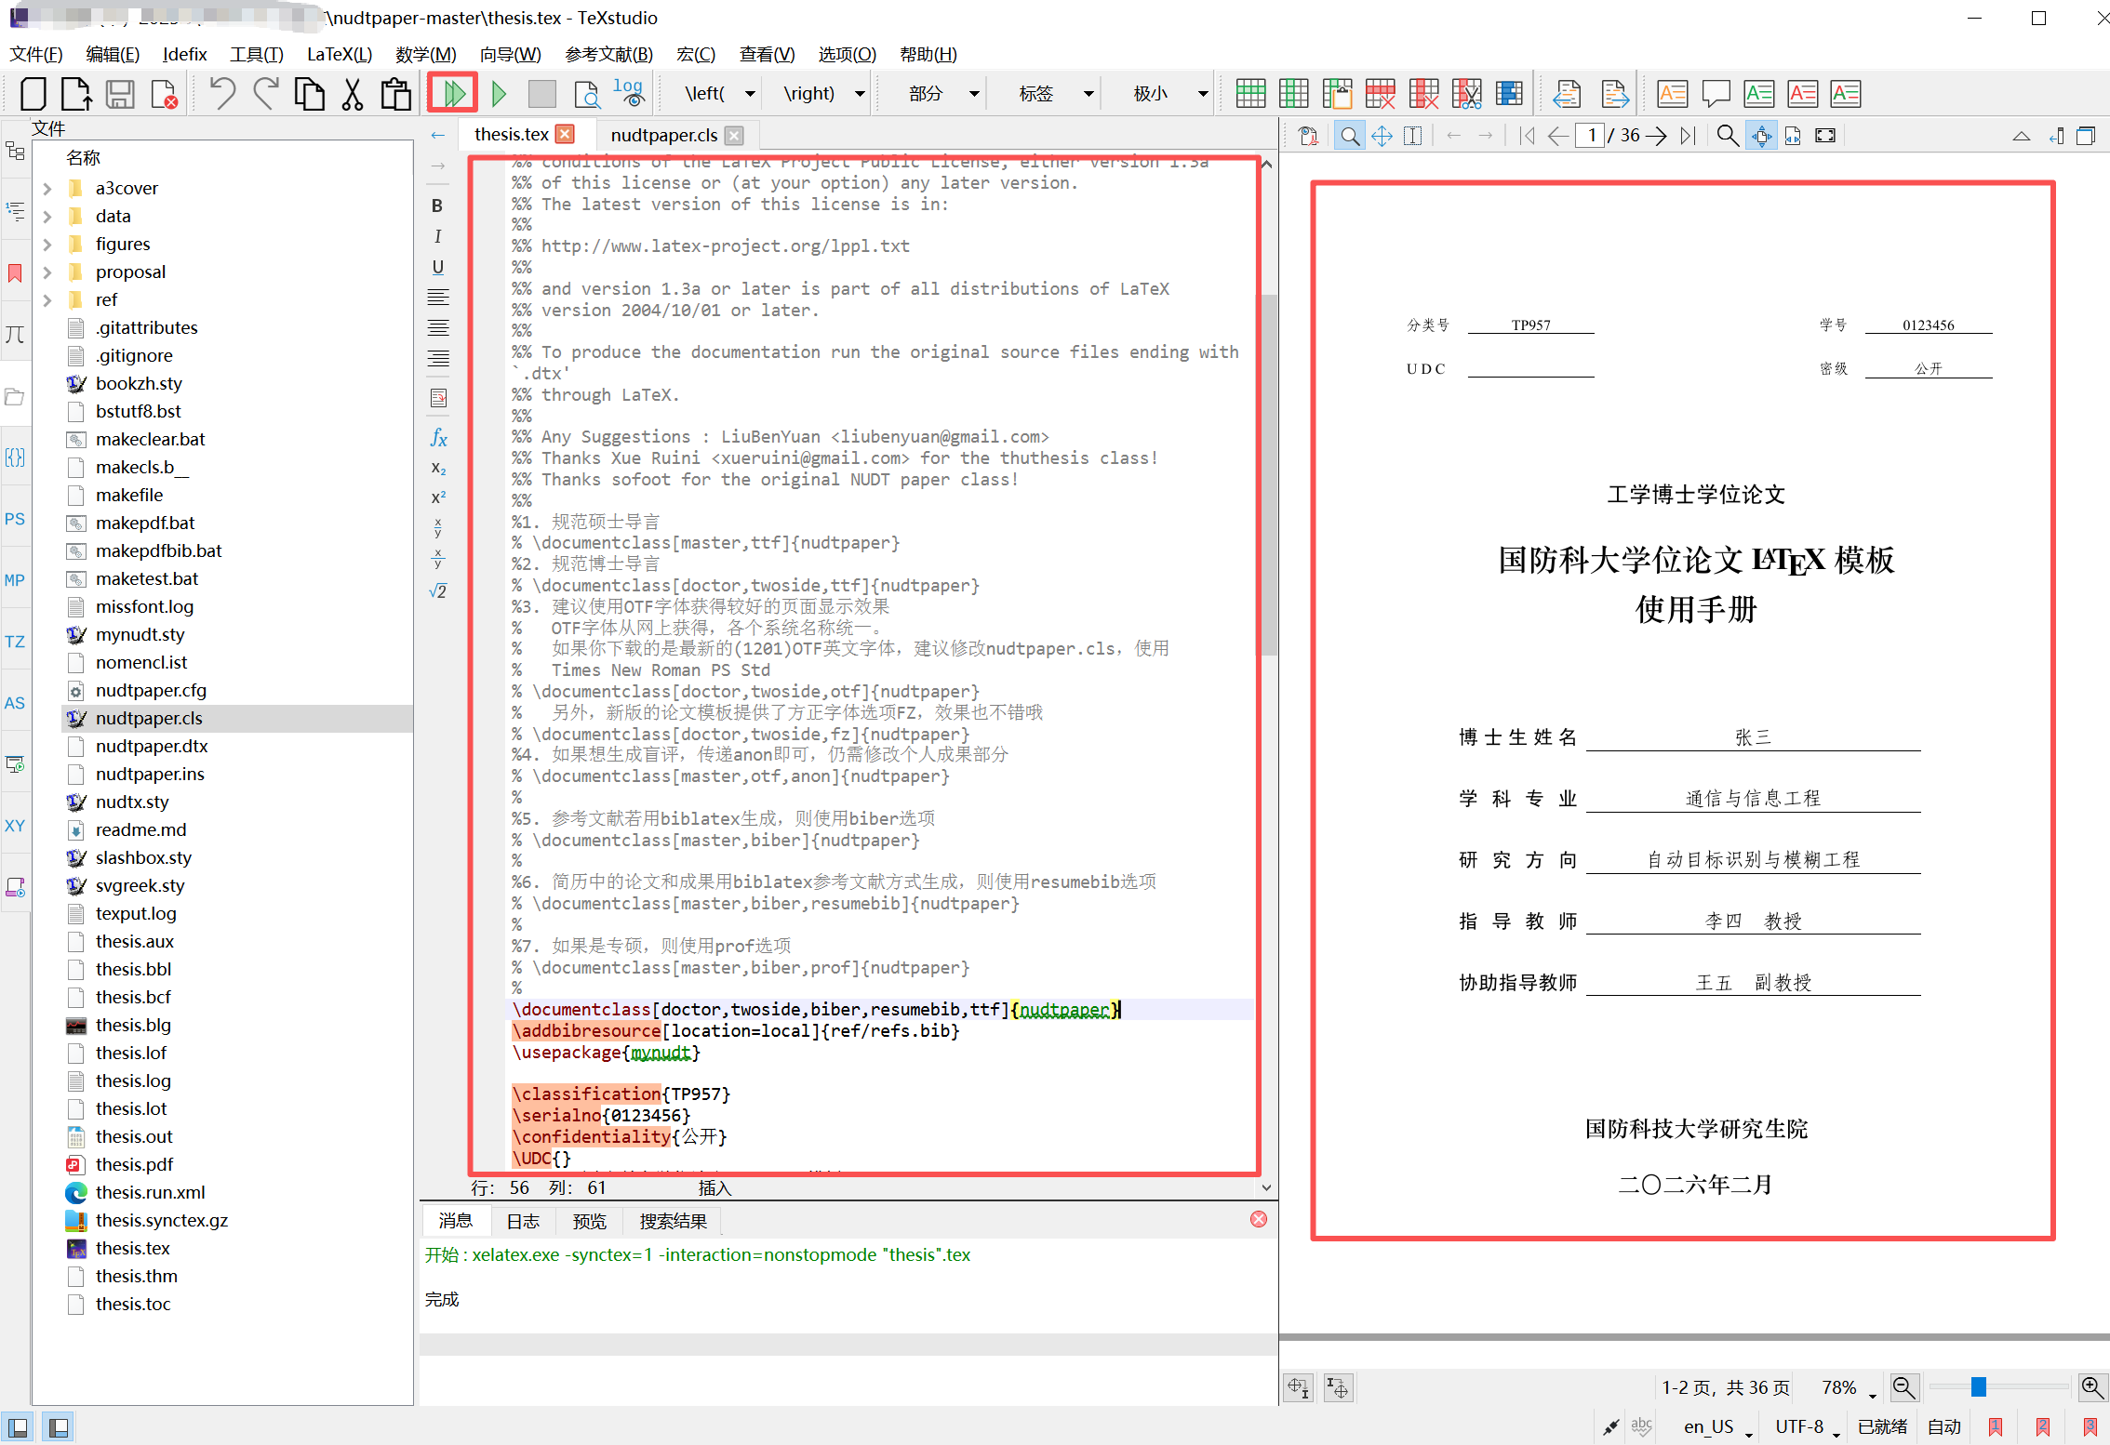Click the Paste clipboard icon

395,94
